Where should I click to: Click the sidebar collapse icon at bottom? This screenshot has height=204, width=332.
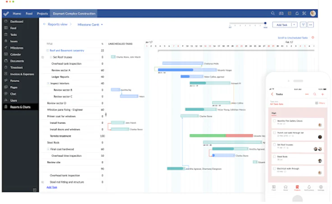coord(35,190)
